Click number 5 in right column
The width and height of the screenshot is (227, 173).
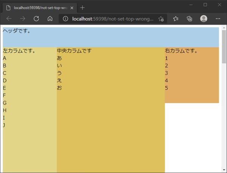(x=166, y=88)
